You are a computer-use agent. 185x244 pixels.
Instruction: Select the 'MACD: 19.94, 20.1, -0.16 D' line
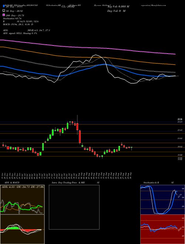(18, 24)
